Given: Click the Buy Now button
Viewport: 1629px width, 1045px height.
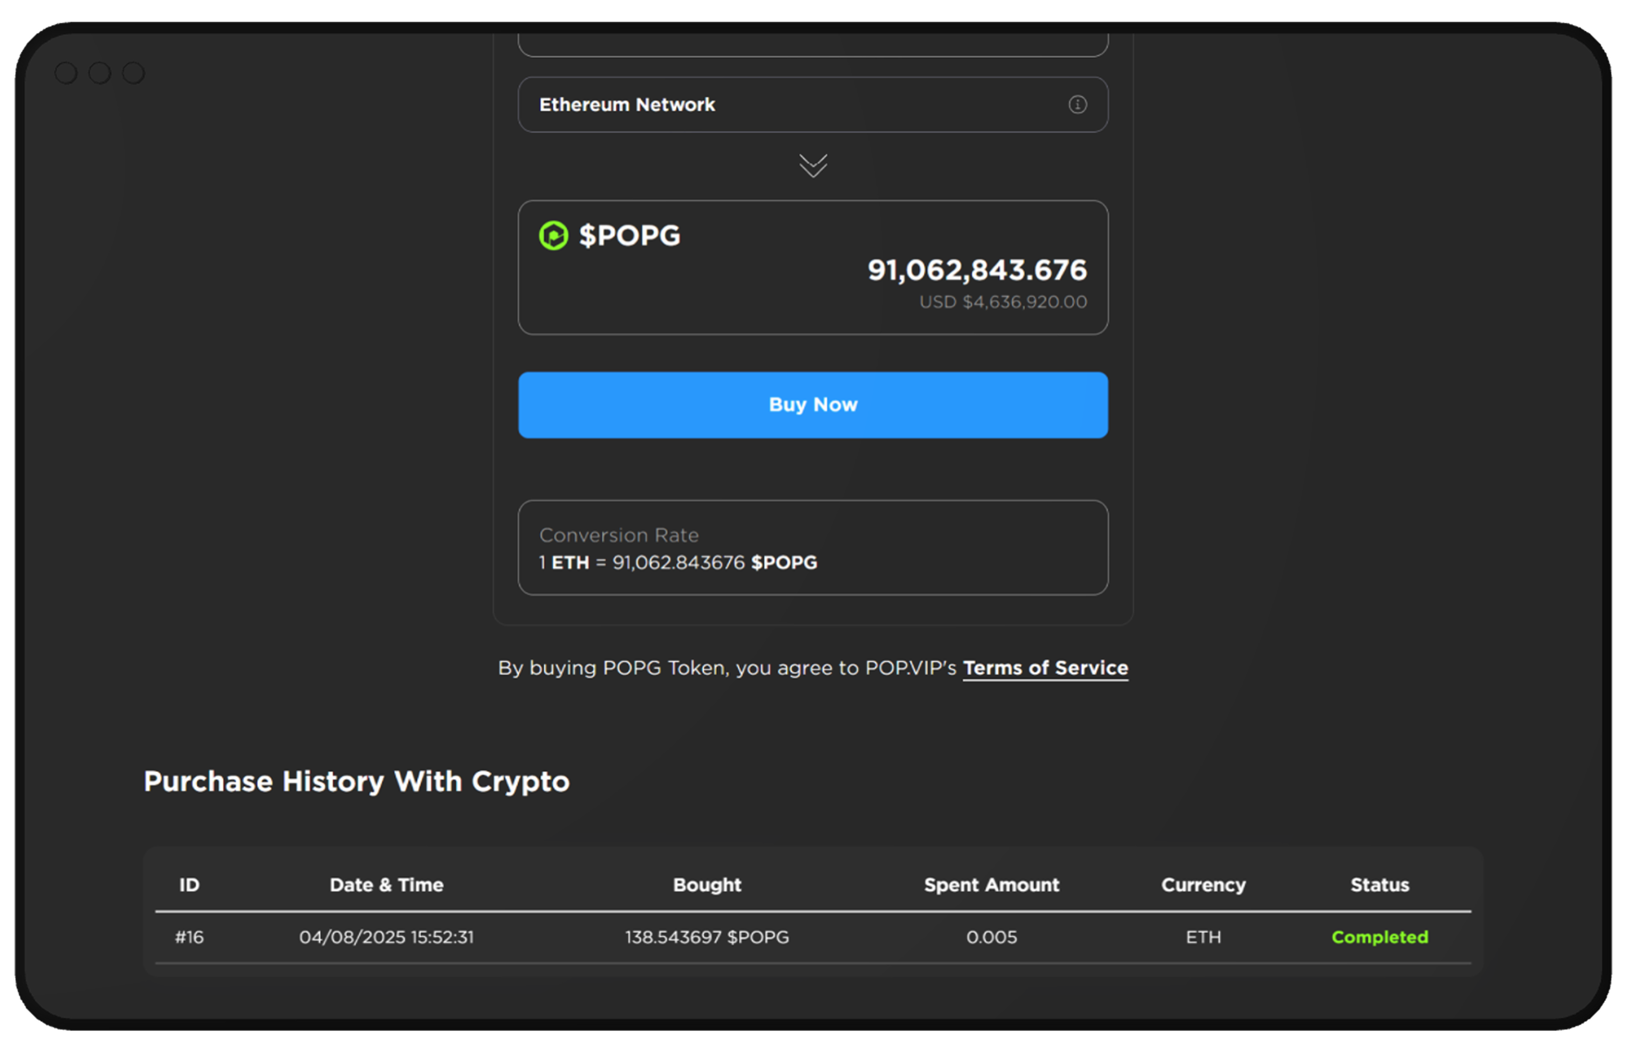Looking at the screenshot, I should [812, 404].
